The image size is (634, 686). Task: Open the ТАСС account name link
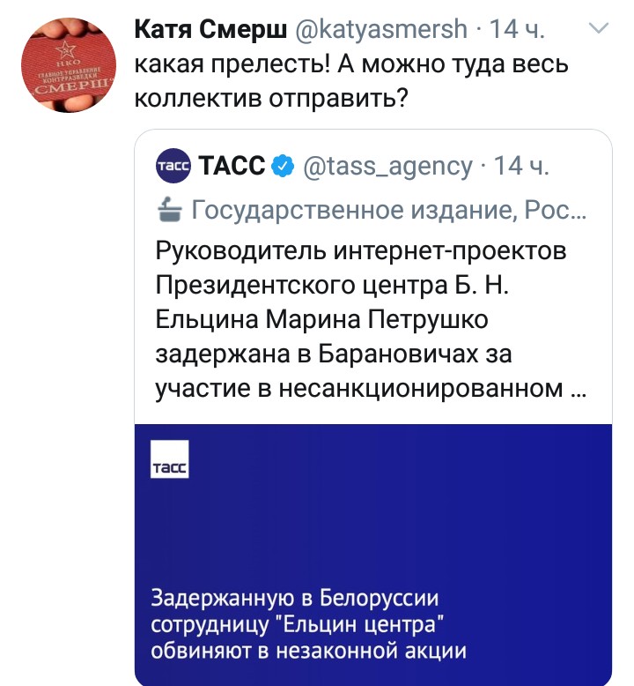[x=230, y=165]
